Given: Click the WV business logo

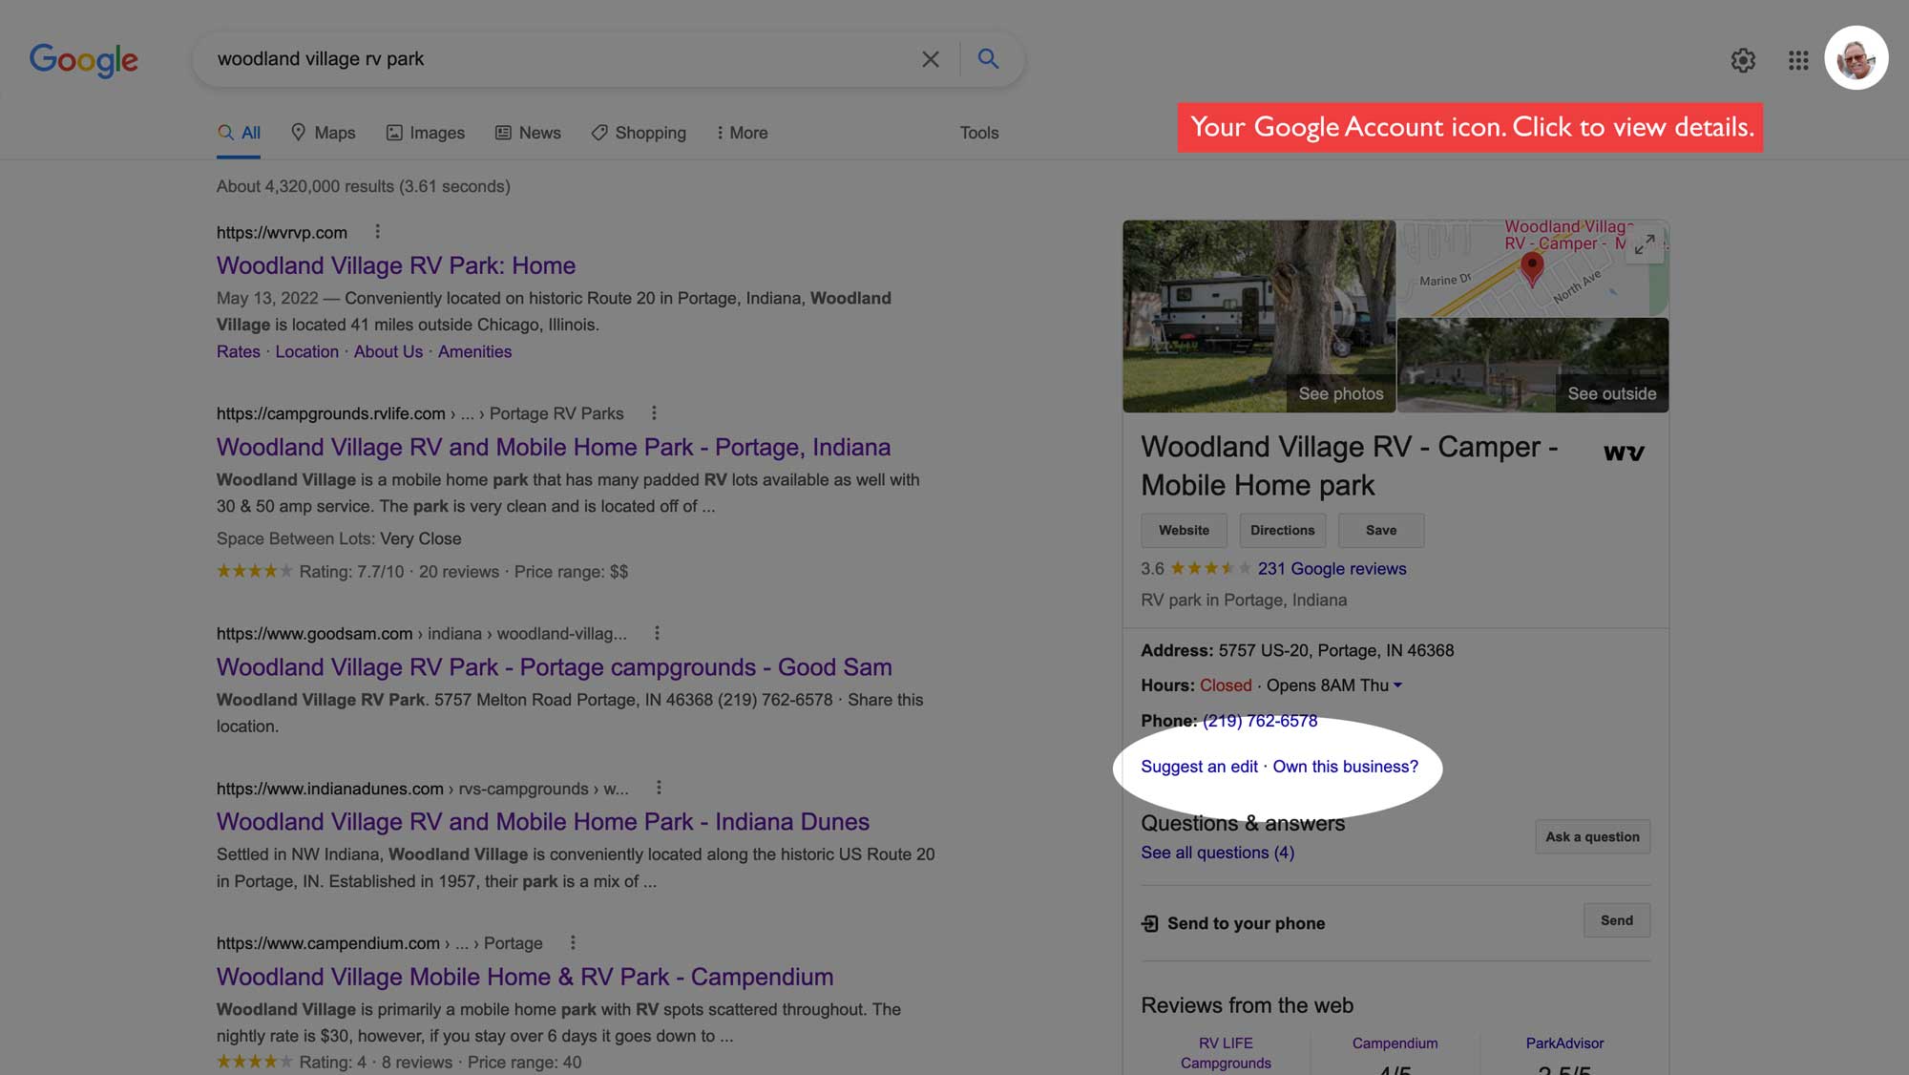Looking at the screenshot, I should [x=1624, y=453].
